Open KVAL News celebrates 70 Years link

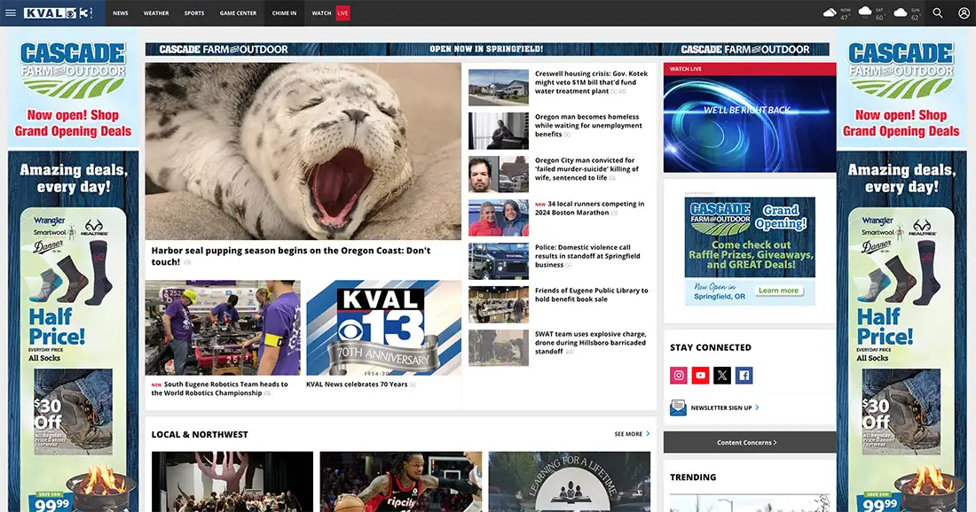tap(357, 384)
